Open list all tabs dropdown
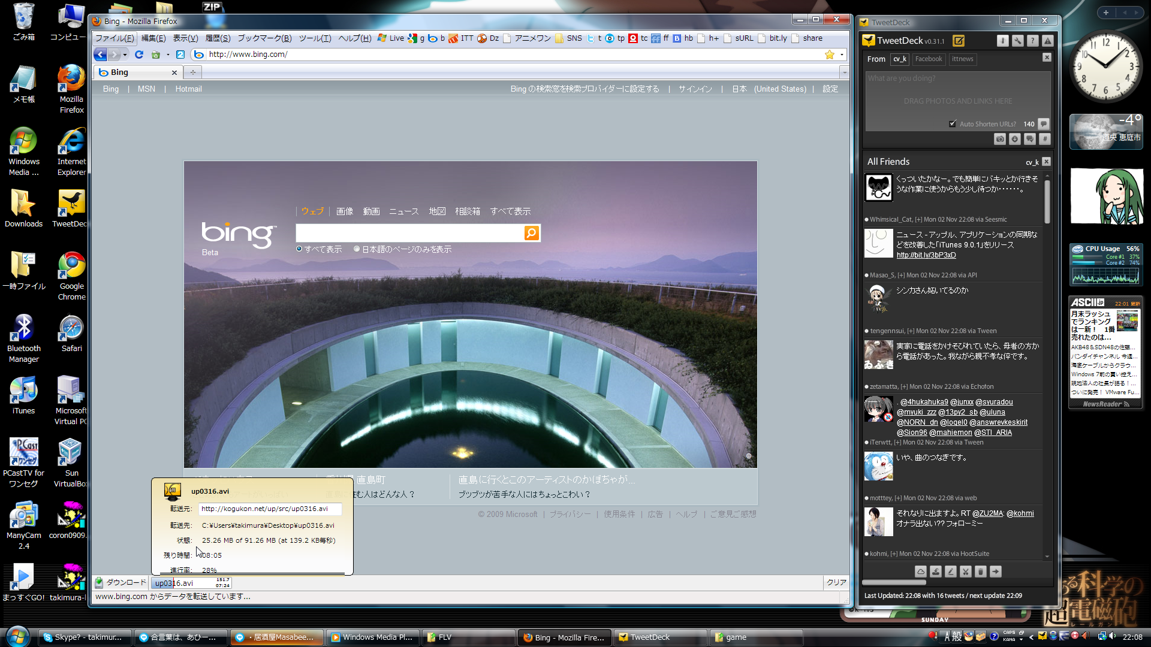Viewport: 1151px width, 647px height. 844,72
